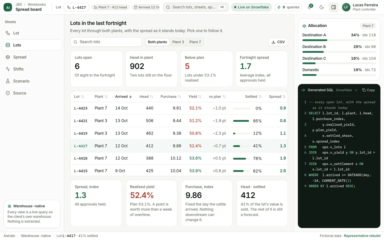The image size is (384, 240).
Task: Open Workbooks breadcrumb link
Action: pos(37,4)
